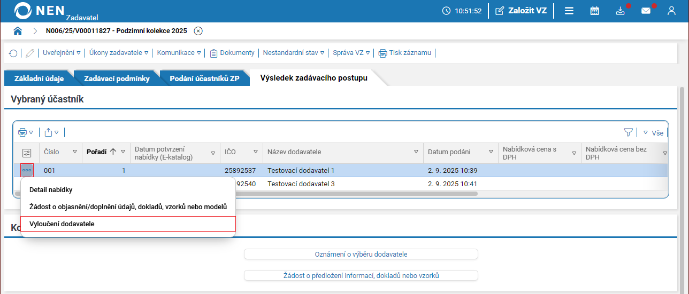Choose Detail nabídky from context menu
Viewport: 689px width, 294px height.
[x=128, y=189]
